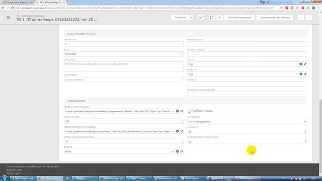This screenshot has width=322, height=181.
Task: Go to next record arrow
Action: click(x=309, y=18)
